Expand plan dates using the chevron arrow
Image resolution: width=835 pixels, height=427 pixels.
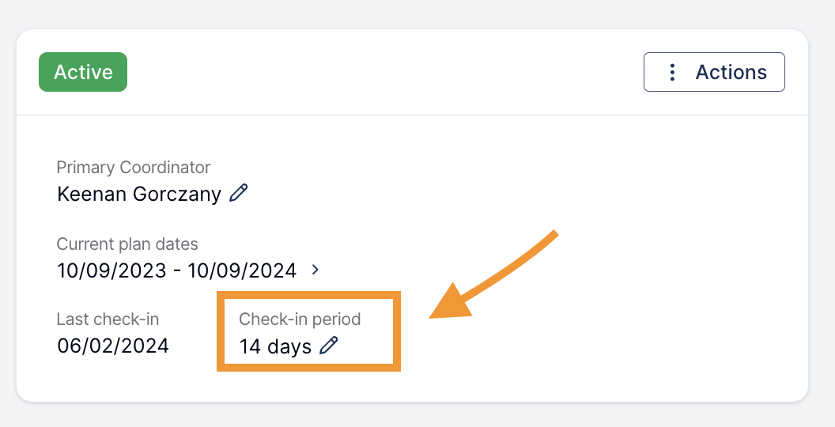pyautogui.click(x=315, y=270)
